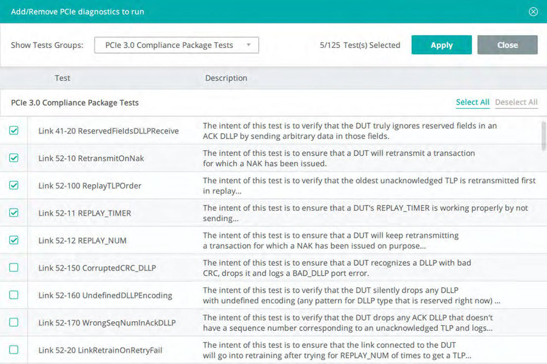Click the PCIe 3.0 Compliance Package Tests group title
This screenshot has width=547, height=364.
click(75, 103)
